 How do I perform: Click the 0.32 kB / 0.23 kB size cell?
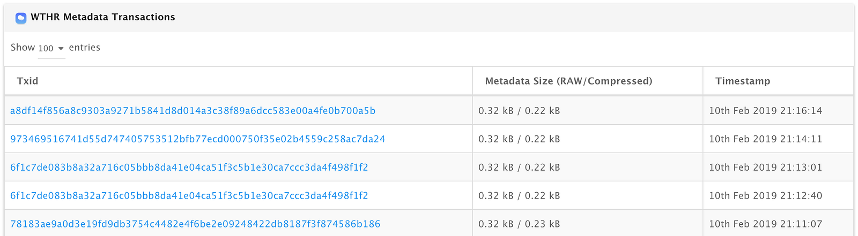coord(519,224)
